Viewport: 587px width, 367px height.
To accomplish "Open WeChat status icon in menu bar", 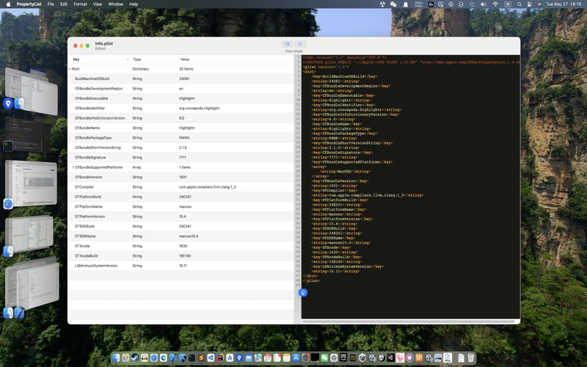I will tap(393, 4).
